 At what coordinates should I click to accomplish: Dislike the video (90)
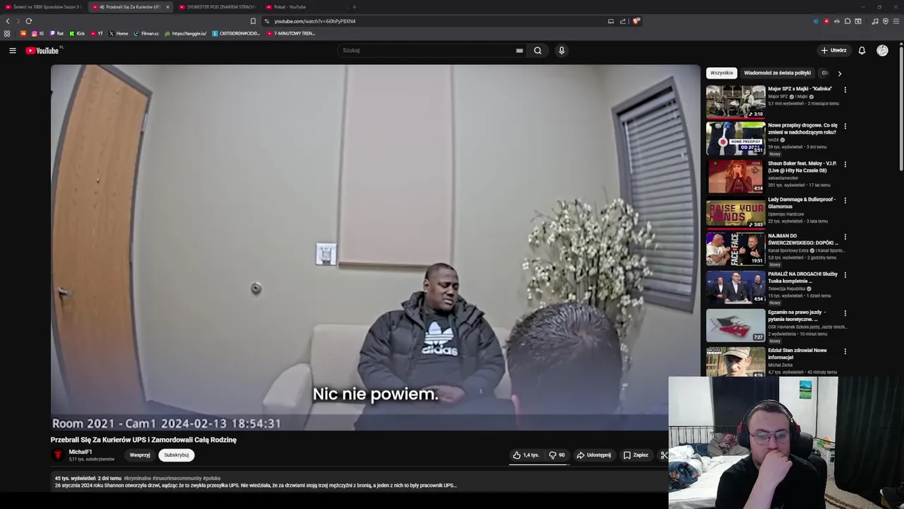[x=557, y=455]
